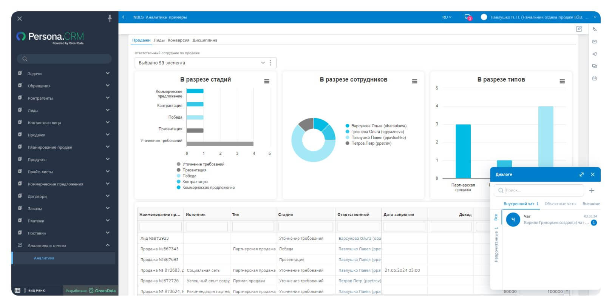The width and height of the screenshot is (612, 307).
Task: Open the mail envelope icon in right panel
Action: click(595, 42)
